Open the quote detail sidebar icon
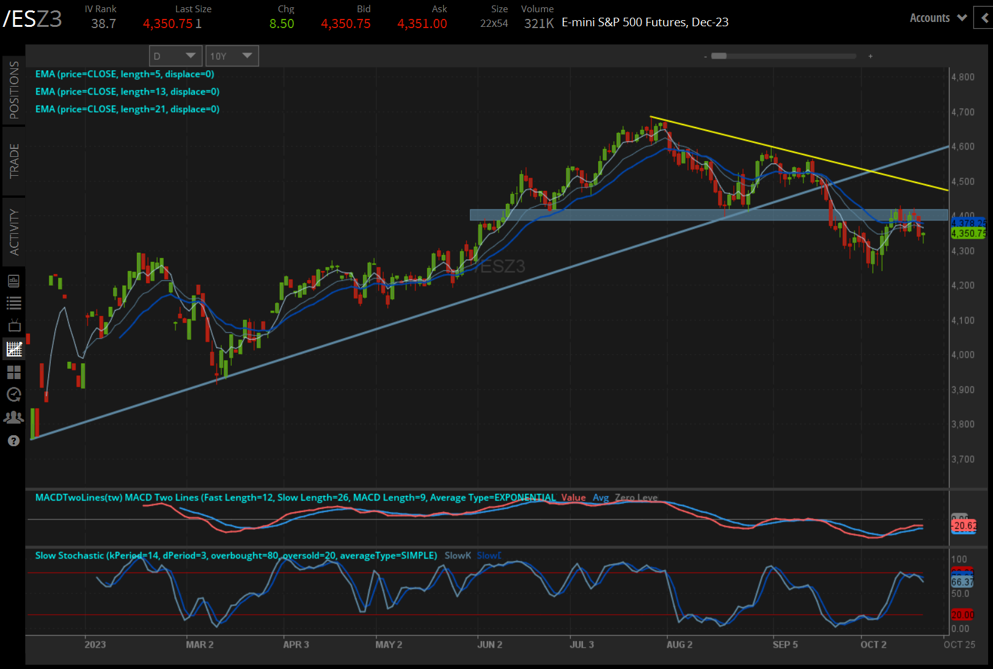The image size is (993, 669). 13,281
